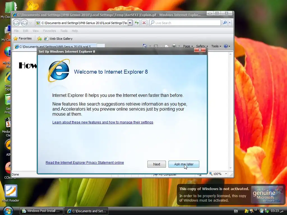Click the scroll down arrow in IE window

click(x=230, y=168)
